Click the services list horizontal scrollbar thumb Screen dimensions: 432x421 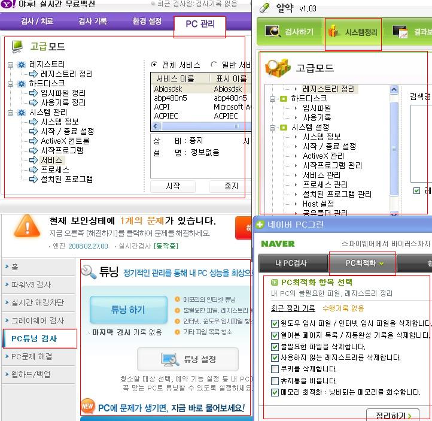(206, 126)
